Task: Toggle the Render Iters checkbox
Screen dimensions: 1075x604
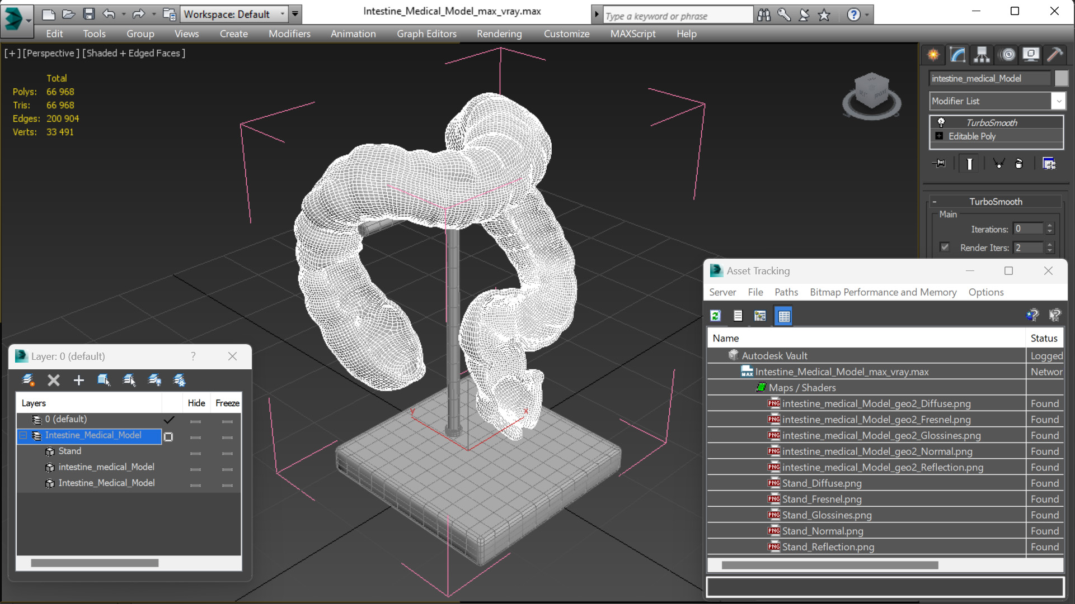Action: click(x=945, y=247)
